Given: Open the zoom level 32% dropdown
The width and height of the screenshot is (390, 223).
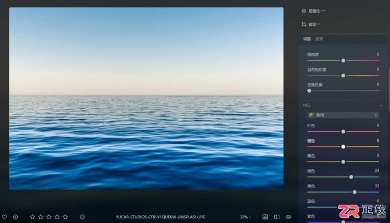Looking at the screenshot, I should [245, 217].
